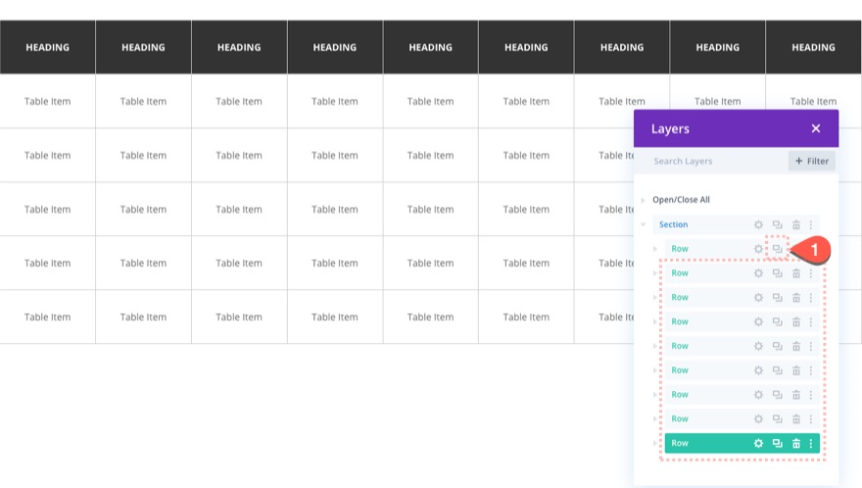Delete the Section layer via trash icon
This screenshot has height=488, width=862.
click(x=795, y=225)
